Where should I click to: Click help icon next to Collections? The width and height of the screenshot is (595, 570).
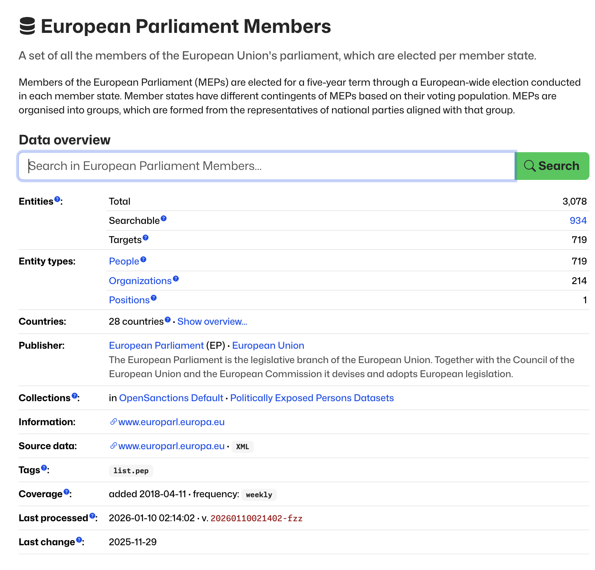pyautogui.click(x=75, y=396)
